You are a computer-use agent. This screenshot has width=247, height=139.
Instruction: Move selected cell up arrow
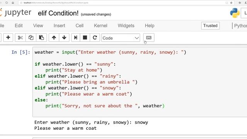[54, 38]
